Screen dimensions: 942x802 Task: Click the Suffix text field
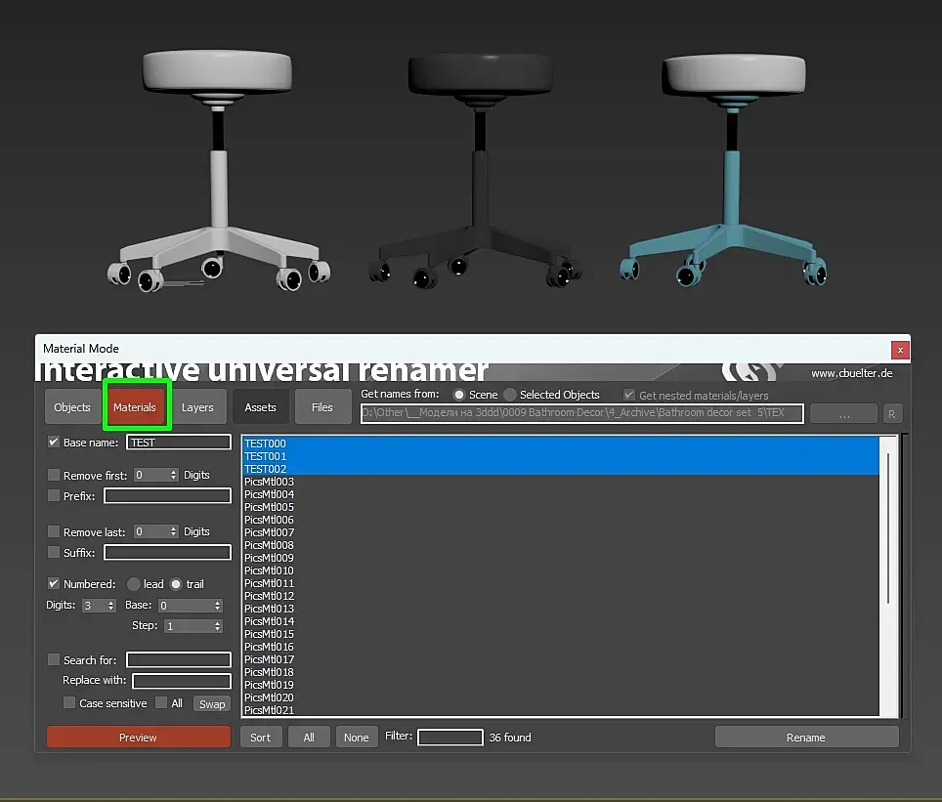[167, 552]
